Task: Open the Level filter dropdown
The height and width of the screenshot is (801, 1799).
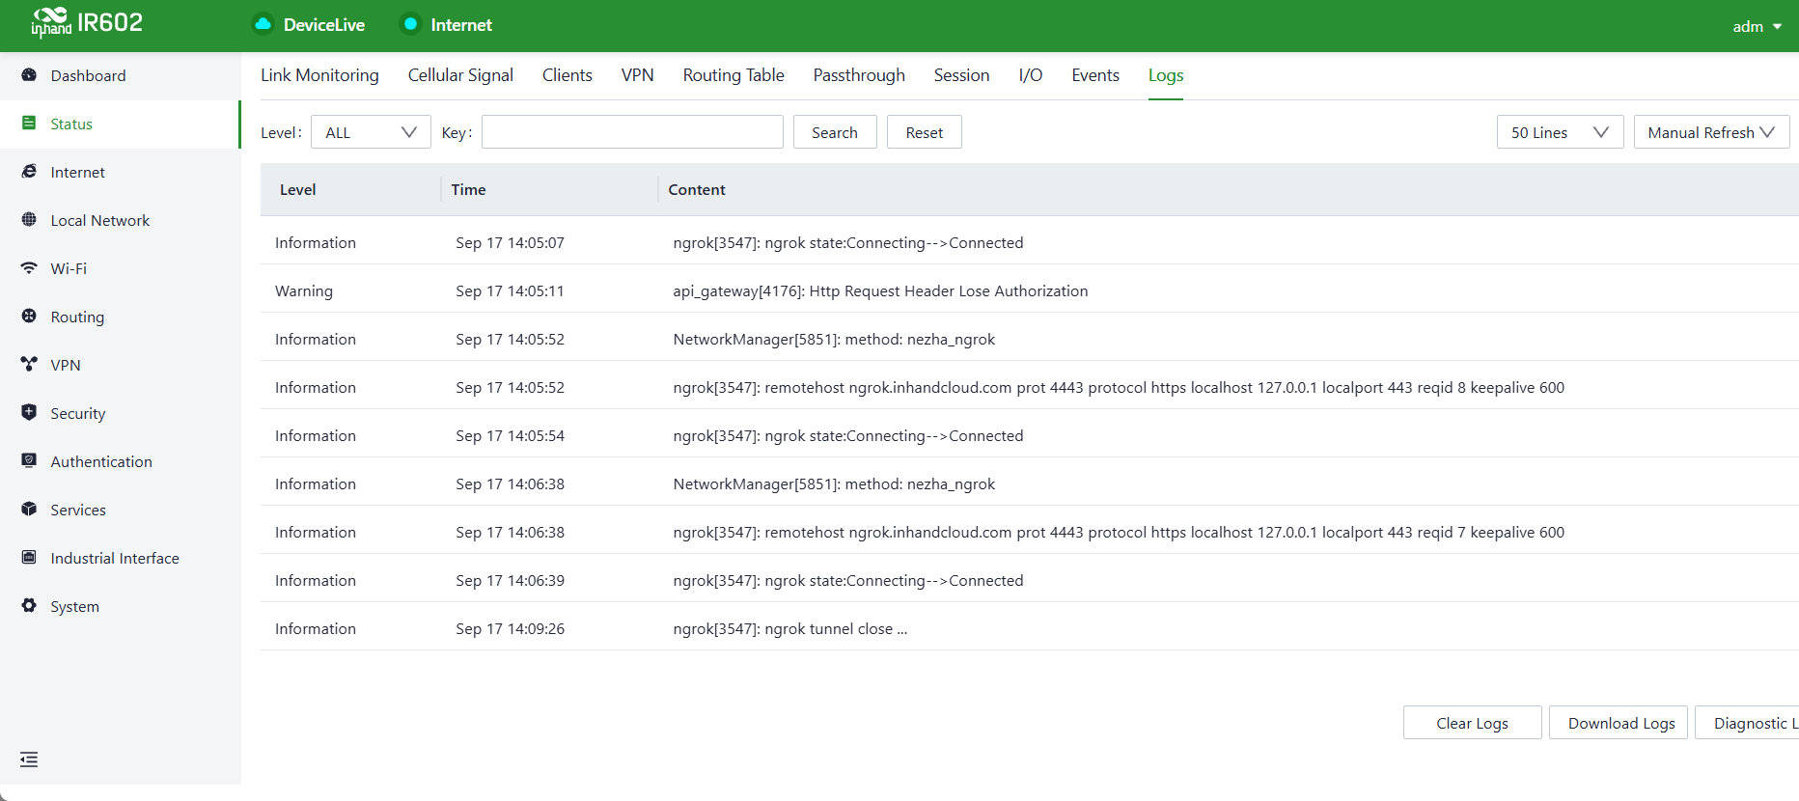Action: 371,132
